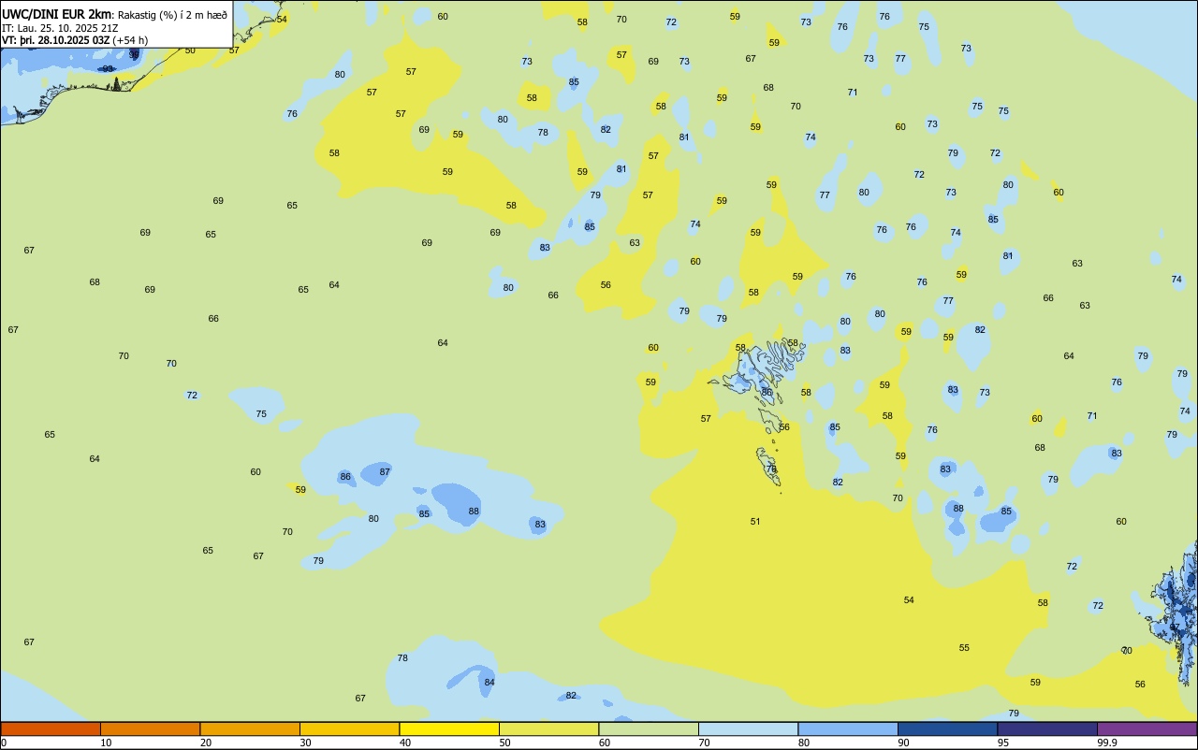Image resolution: width=1198 pixels, height=750 pixels.
Task: Click the legend scale label '40'
Action: tap(405, 743)
